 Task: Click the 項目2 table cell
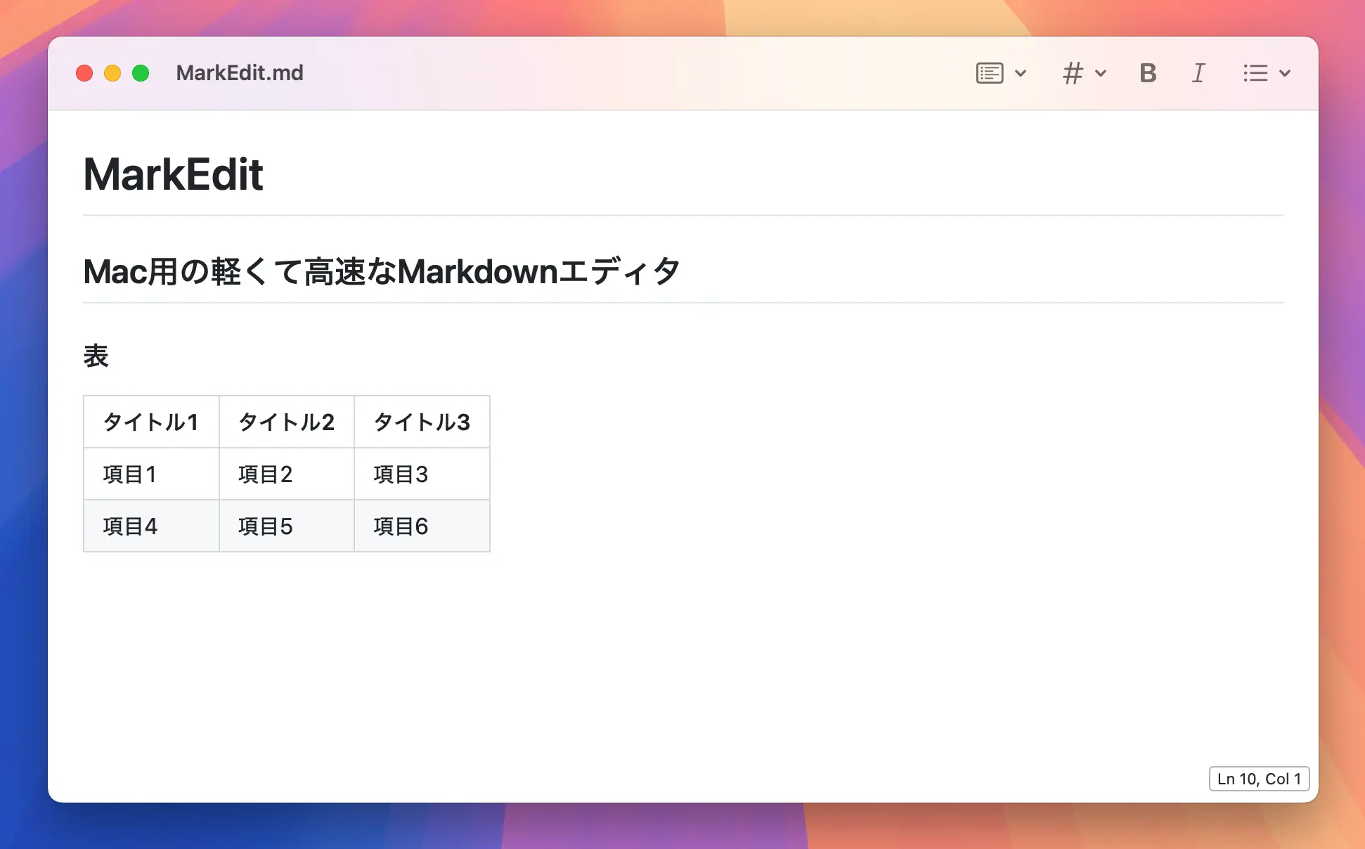coord(287,474)
